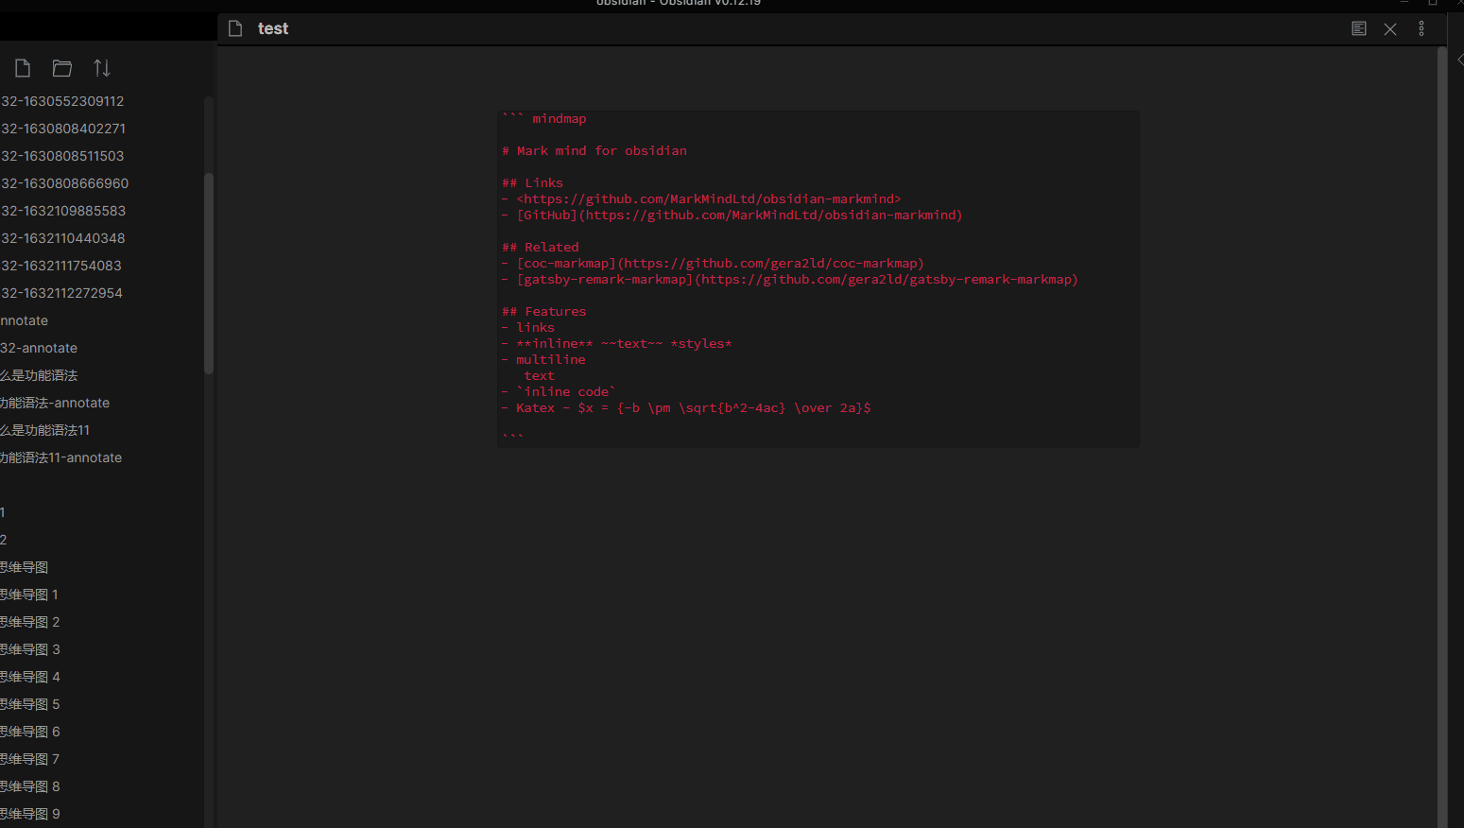The width and height of the screenshot is (1464, 828).
Task: Open the 思维导图 3 note
Action: pyautogui.click(x=29, y=649)
